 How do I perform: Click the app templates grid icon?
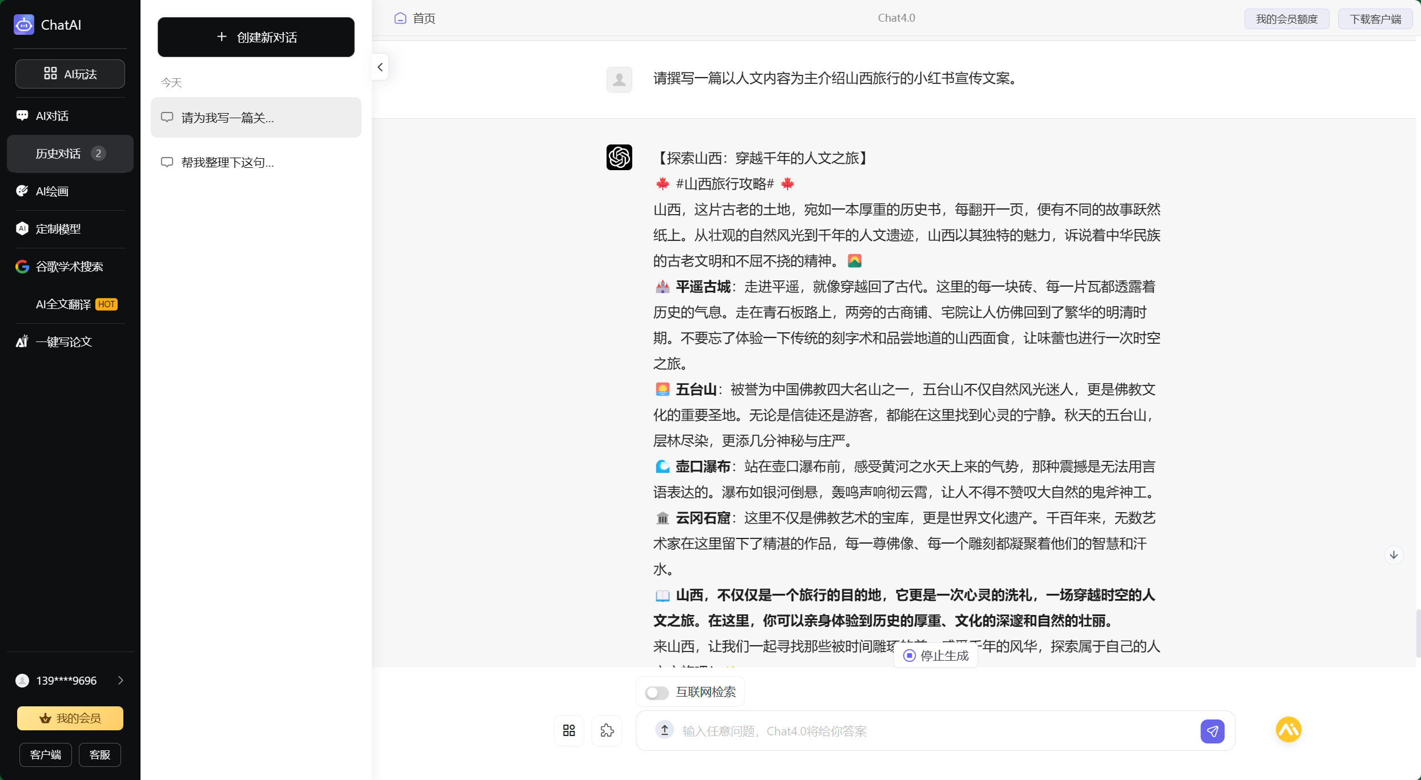(x=568, y=730)
